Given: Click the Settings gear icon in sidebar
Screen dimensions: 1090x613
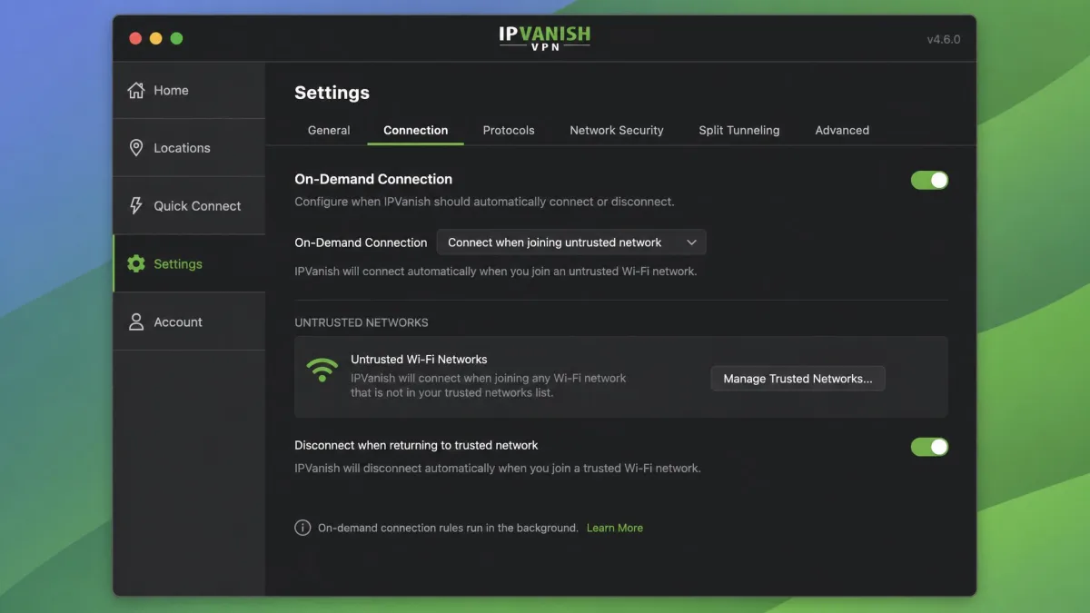Looking at the screenshot, I should (x=136, y=264).
